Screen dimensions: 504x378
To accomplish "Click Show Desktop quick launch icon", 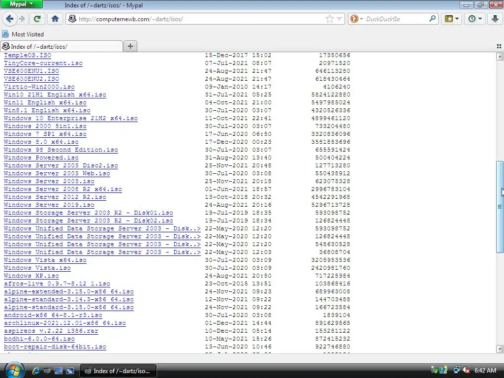I will (x=58, y=371).
